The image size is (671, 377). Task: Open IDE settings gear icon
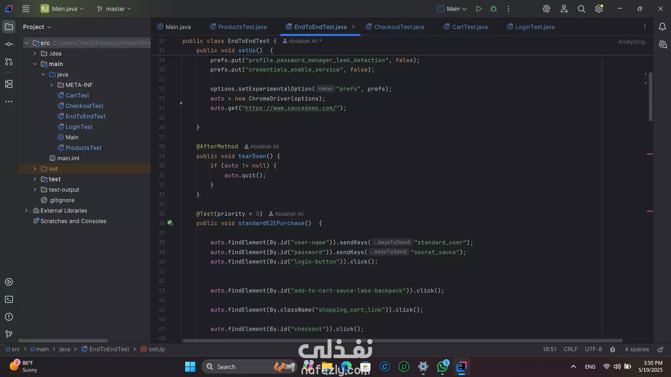[x=599, y=9]
